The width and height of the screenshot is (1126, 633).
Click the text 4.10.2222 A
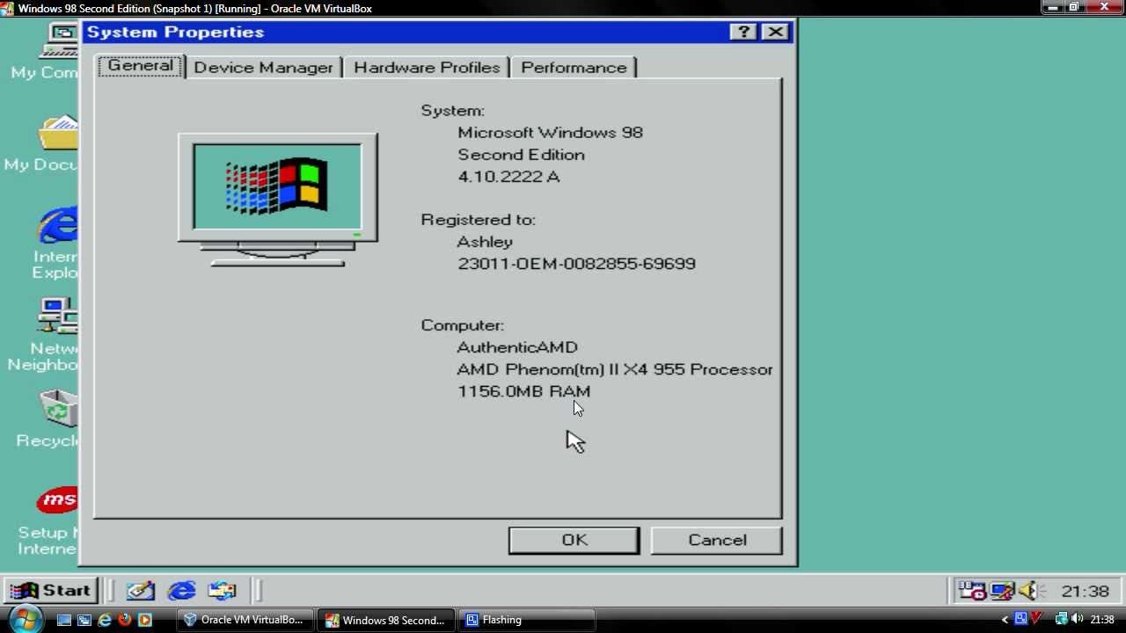tap(508, 177)
